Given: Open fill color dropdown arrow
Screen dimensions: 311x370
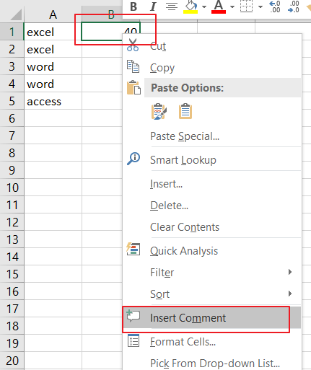Looking at the screenshot, I should (x=204, y=6).
